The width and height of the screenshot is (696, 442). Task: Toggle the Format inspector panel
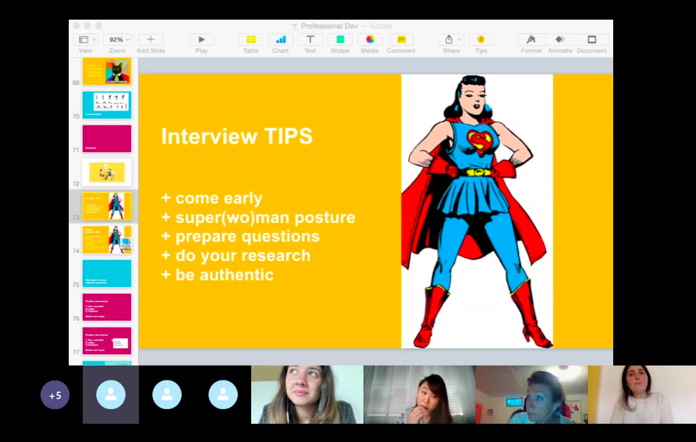[531, 40]
